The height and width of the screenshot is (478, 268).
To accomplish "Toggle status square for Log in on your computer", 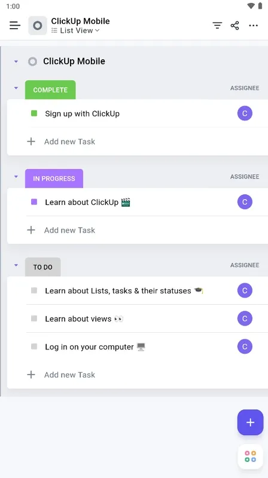I will [34, 347].
